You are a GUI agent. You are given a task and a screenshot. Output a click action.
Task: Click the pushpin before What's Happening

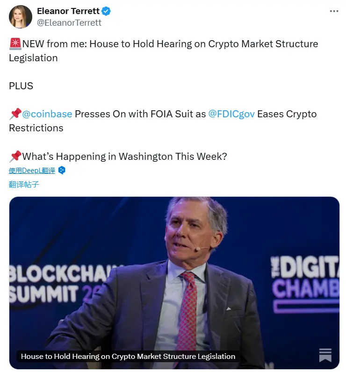click(15, 156)
